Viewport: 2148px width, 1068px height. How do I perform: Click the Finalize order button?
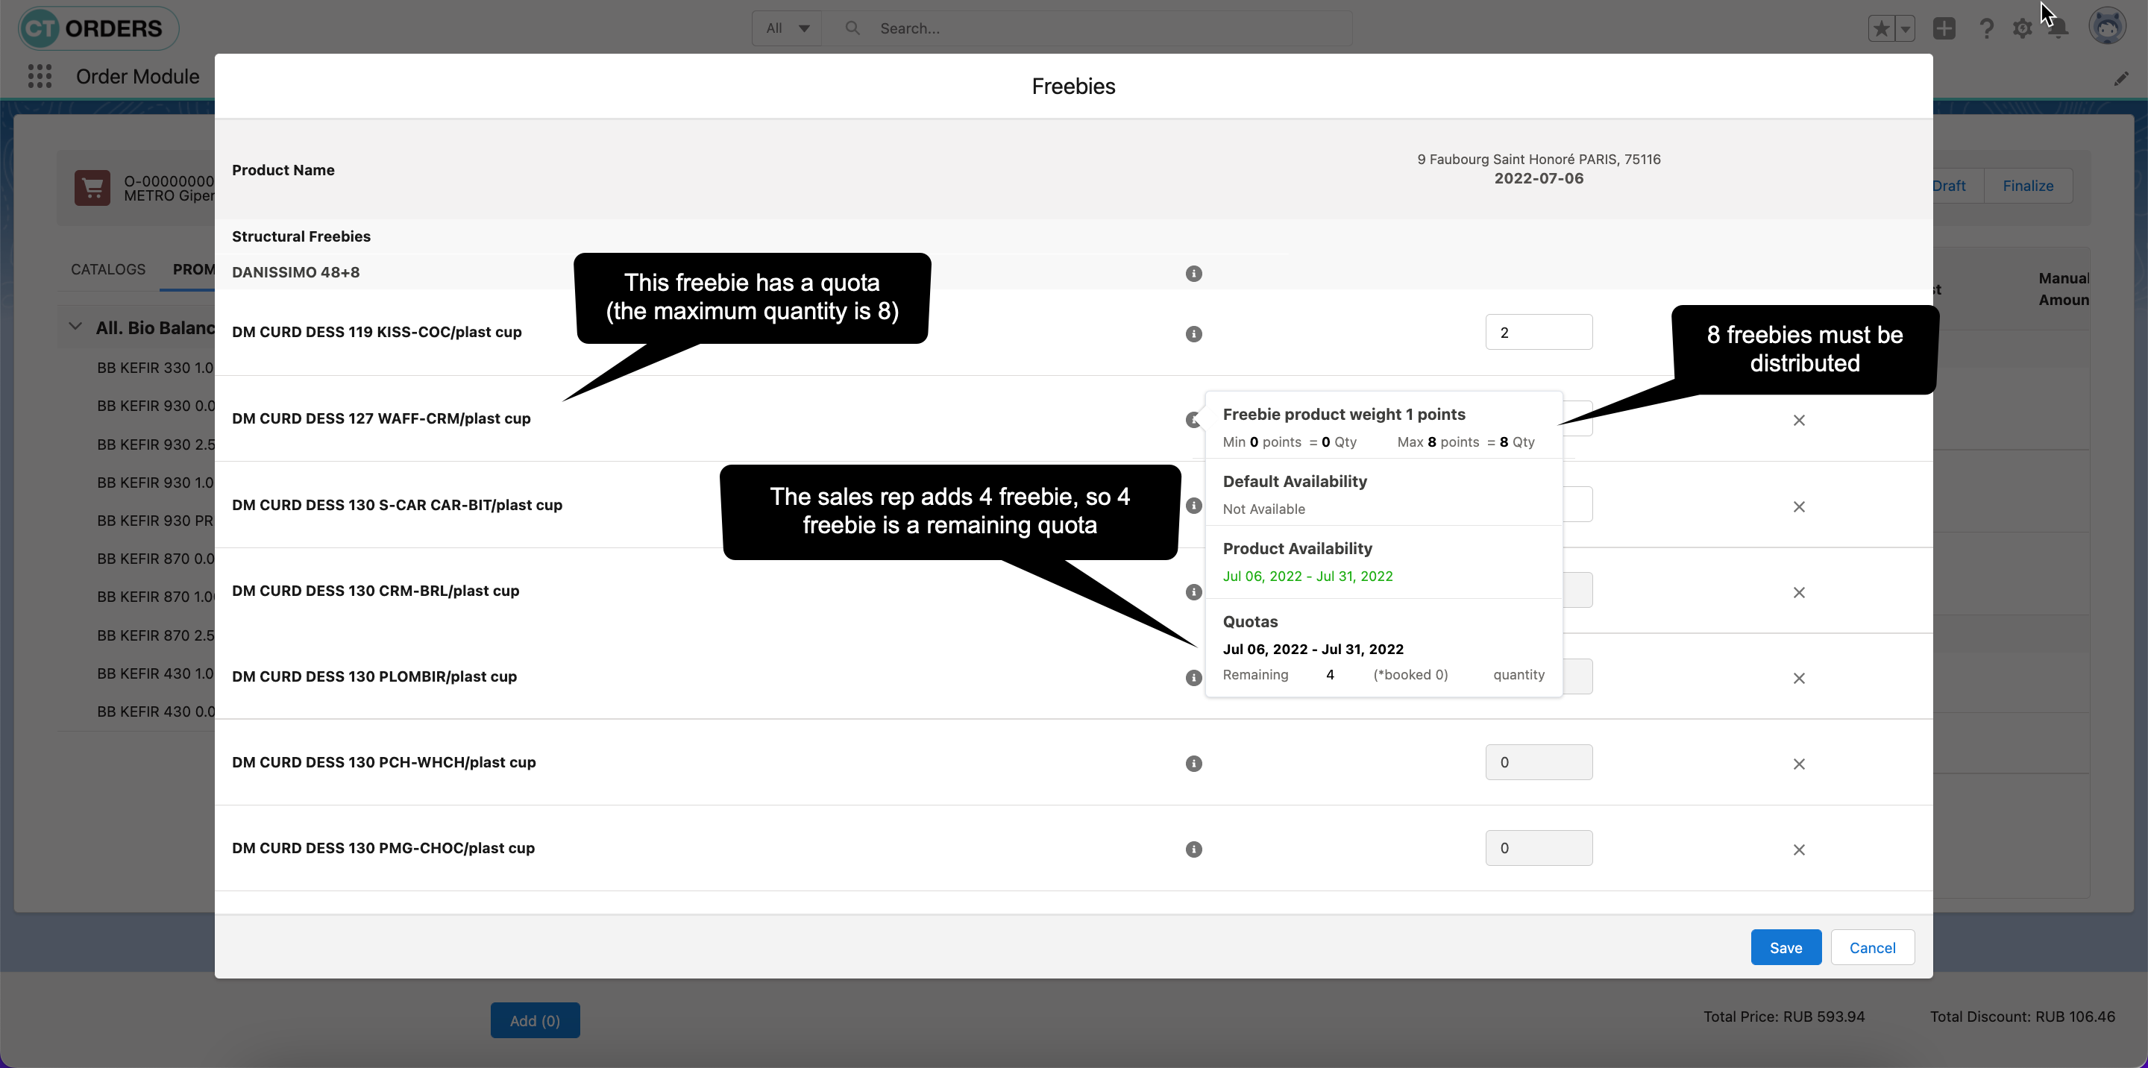2027,186
